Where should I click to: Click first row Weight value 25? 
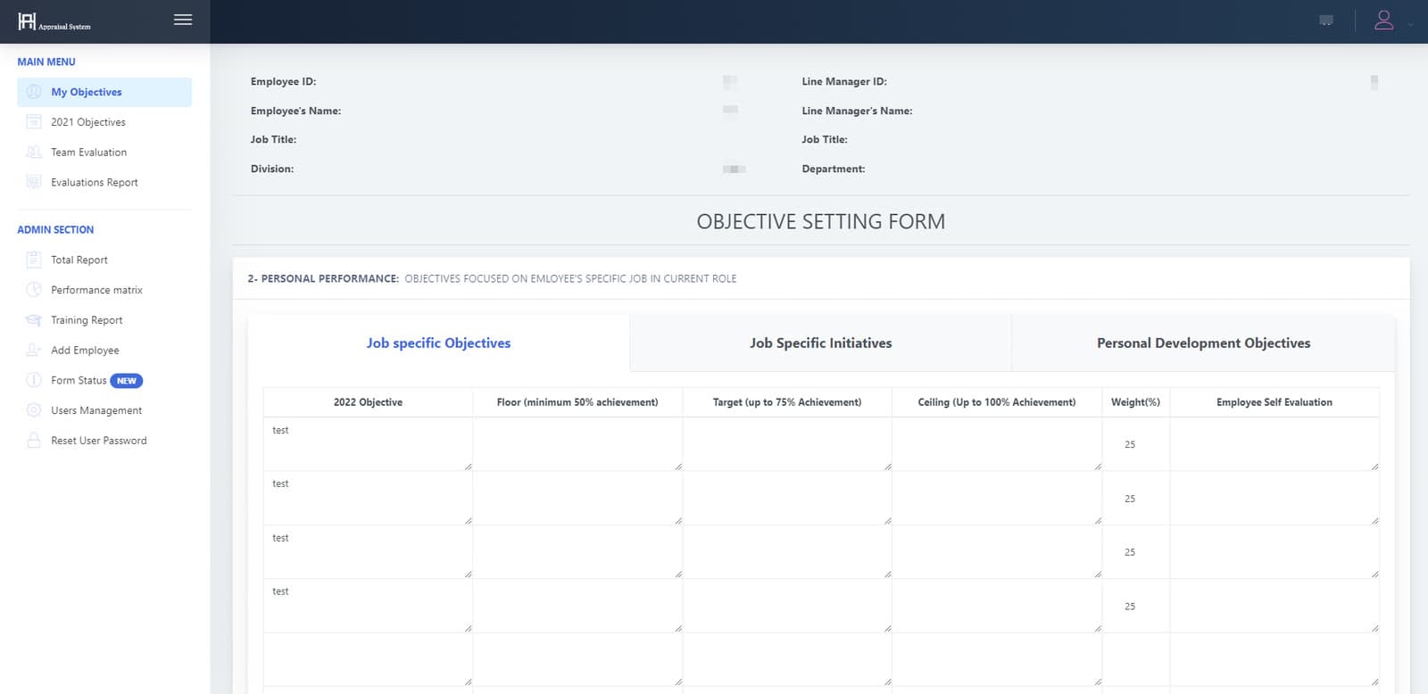(x=1130, y=444)
